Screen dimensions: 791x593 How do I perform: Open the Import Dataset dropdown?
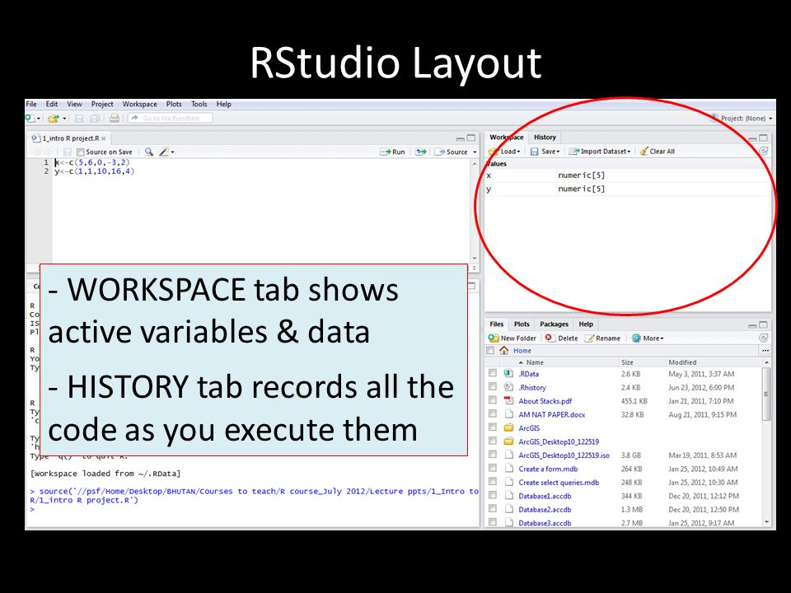[x=600, y=152]
